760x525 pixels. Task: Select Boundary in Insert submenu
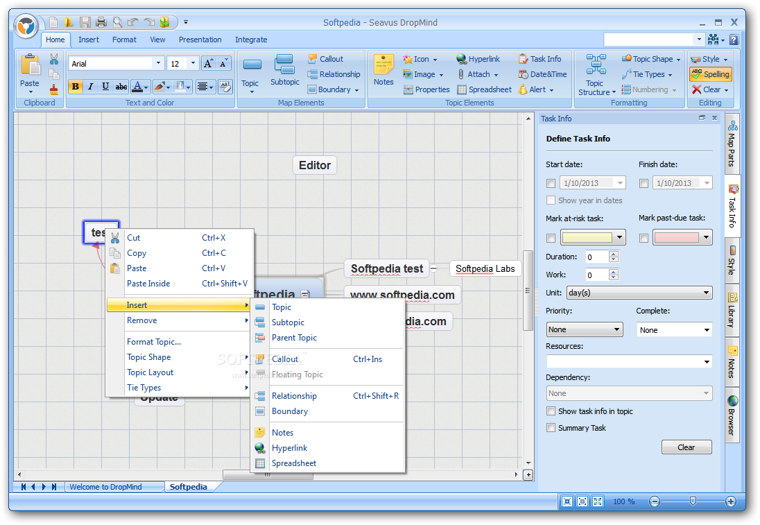[x=328, y=411]
